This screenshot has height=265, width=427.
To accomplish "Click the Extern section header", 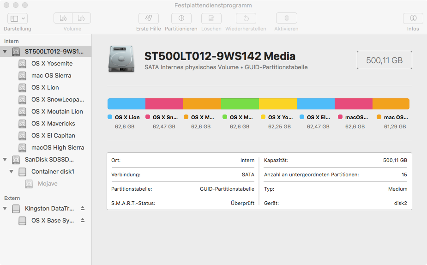I will point(12,198).
